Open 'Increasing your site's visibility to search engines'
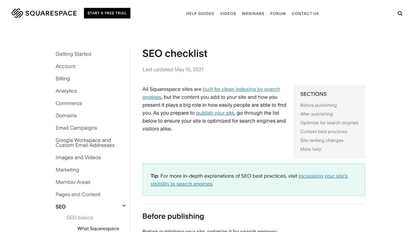The image size is (413, 232). 323,175
